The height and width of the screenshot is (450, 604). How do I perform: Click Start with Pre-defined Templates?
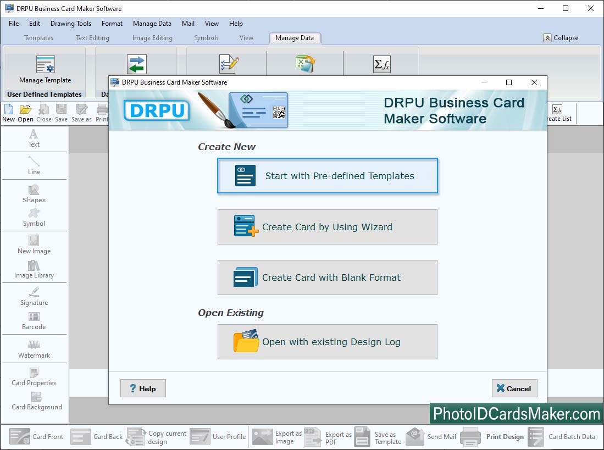point(328,175)
